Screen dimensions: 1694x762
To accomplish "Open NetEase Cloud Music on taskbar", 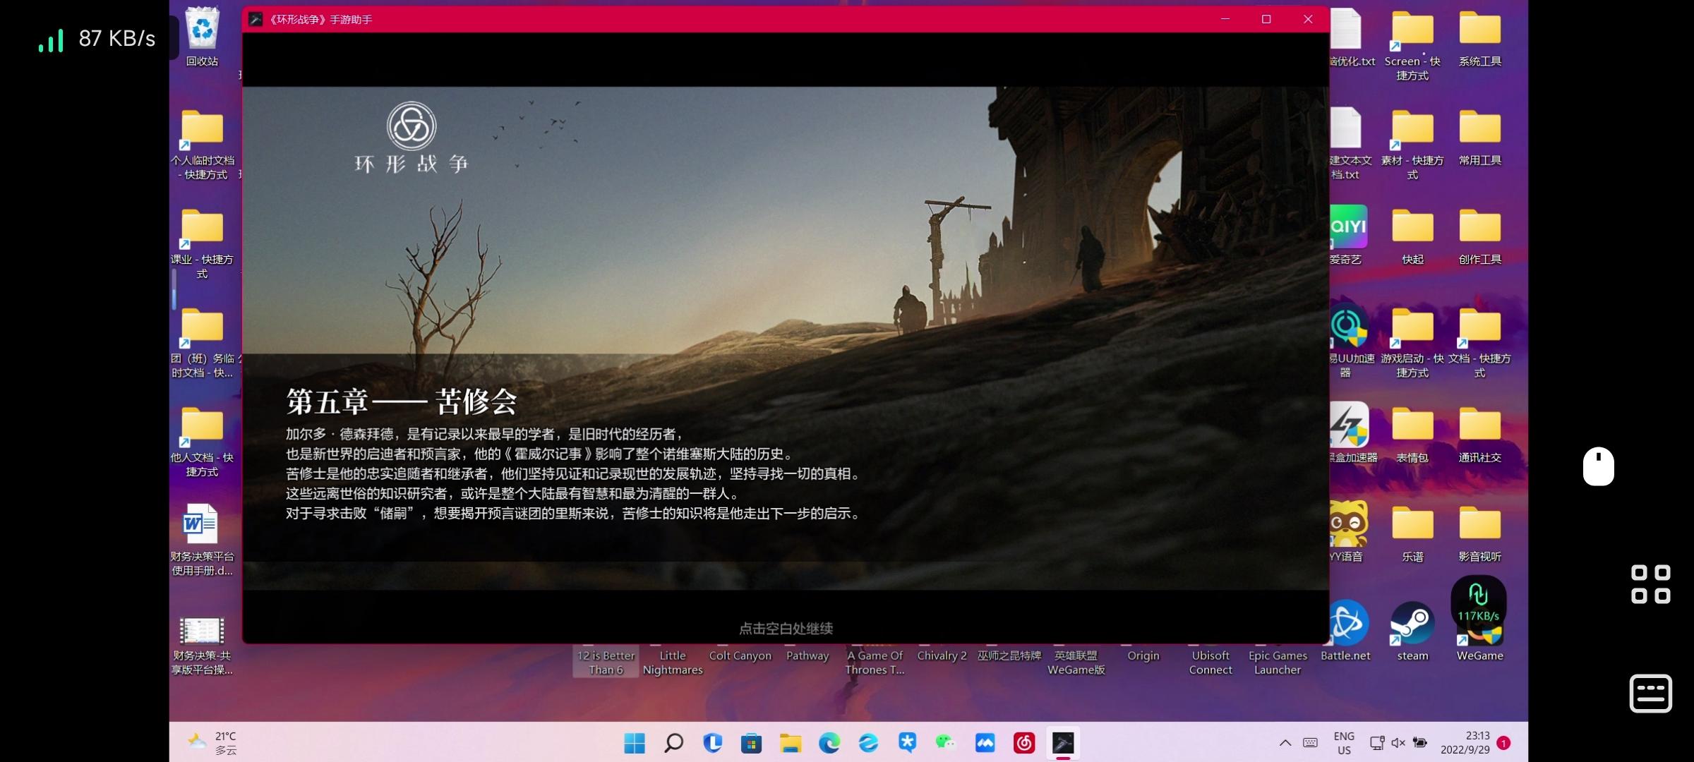I will click(1024, 742).
